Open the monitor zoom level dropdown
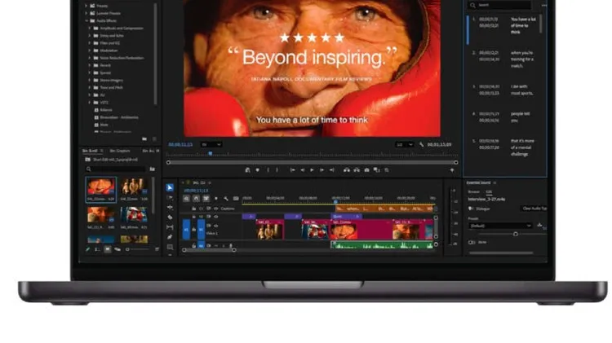 [211, 144]
